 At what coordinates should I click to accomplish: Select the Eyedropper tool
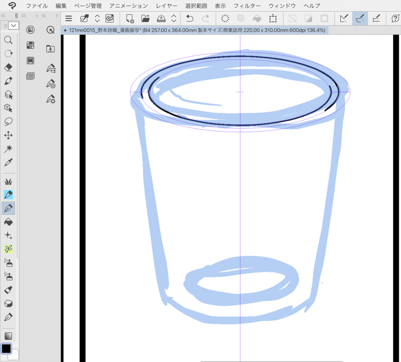[x=8, y=162]
